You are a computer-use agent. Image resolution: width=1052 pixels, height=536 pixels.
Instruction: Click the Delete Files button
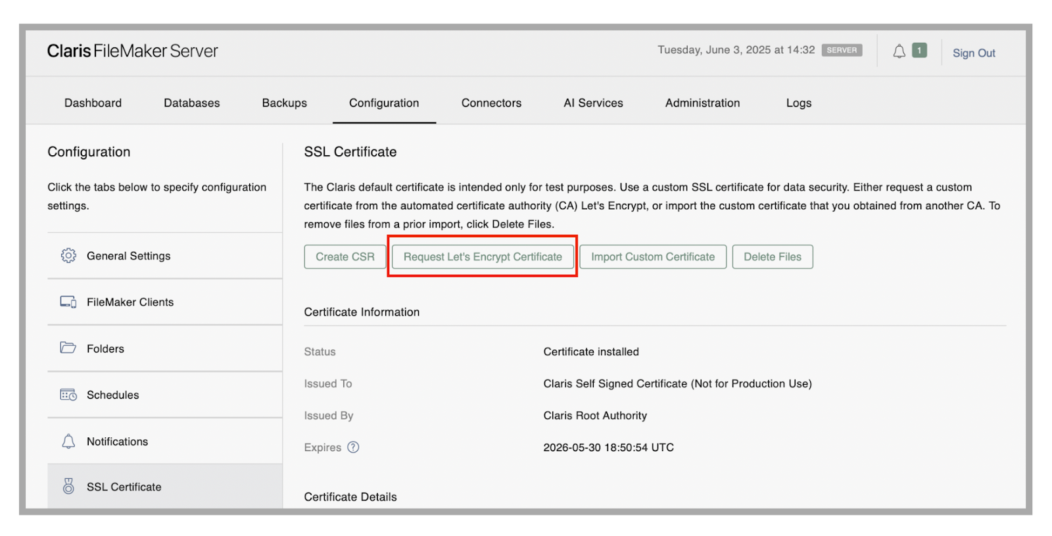pyautogui.click(x=773, y=257)
